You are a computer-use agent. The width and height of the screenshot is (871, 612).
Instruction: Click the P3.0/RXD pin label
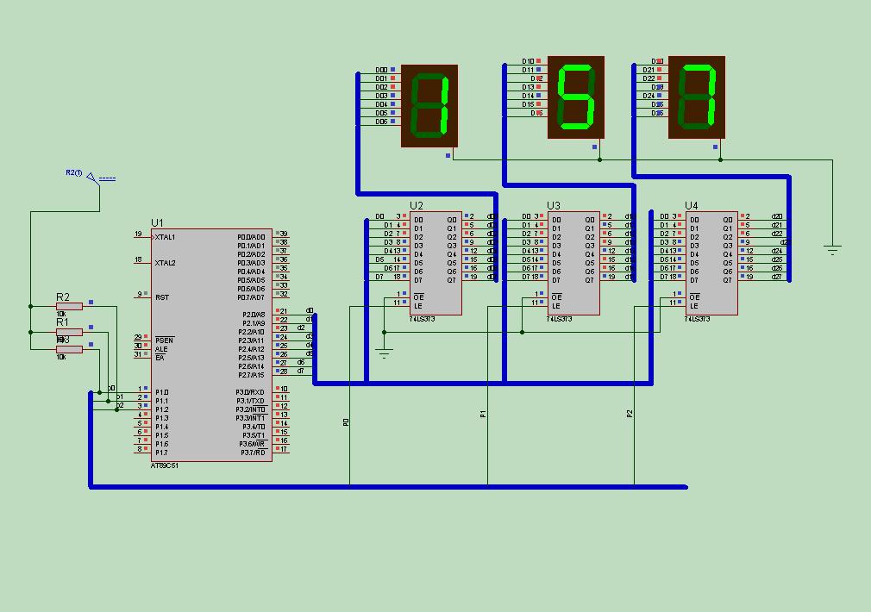click(x=251, y=392)
